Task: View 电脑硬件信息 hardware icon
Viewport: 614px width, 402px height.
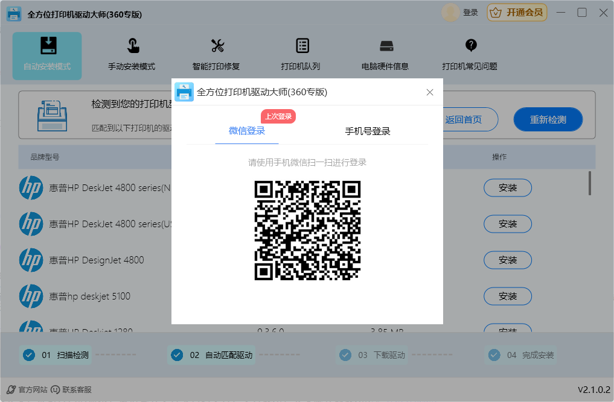Action: pyautogui.click(x=386, y=46)
